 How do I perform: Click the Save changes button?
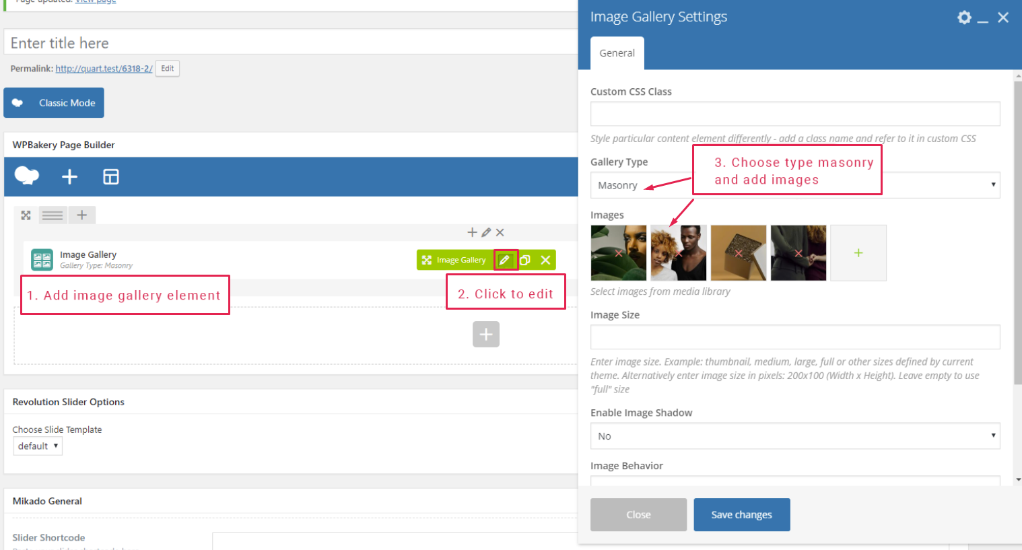pyautogui.click(x=741, y=515)
